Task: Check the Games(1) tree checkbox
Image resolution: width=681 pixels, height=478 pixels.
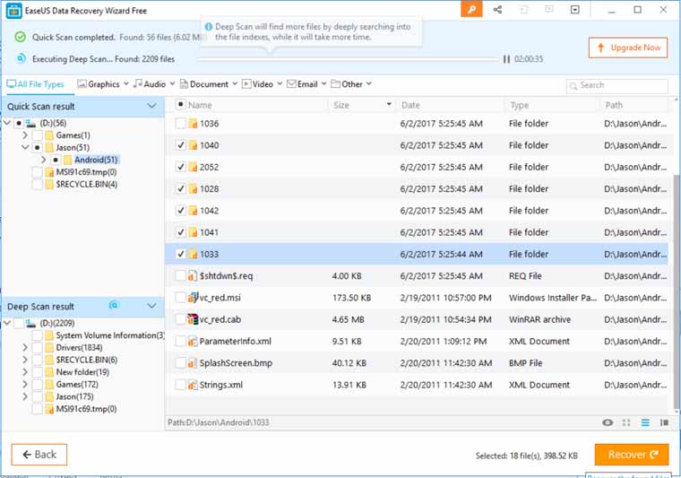Action: (38, 135)
